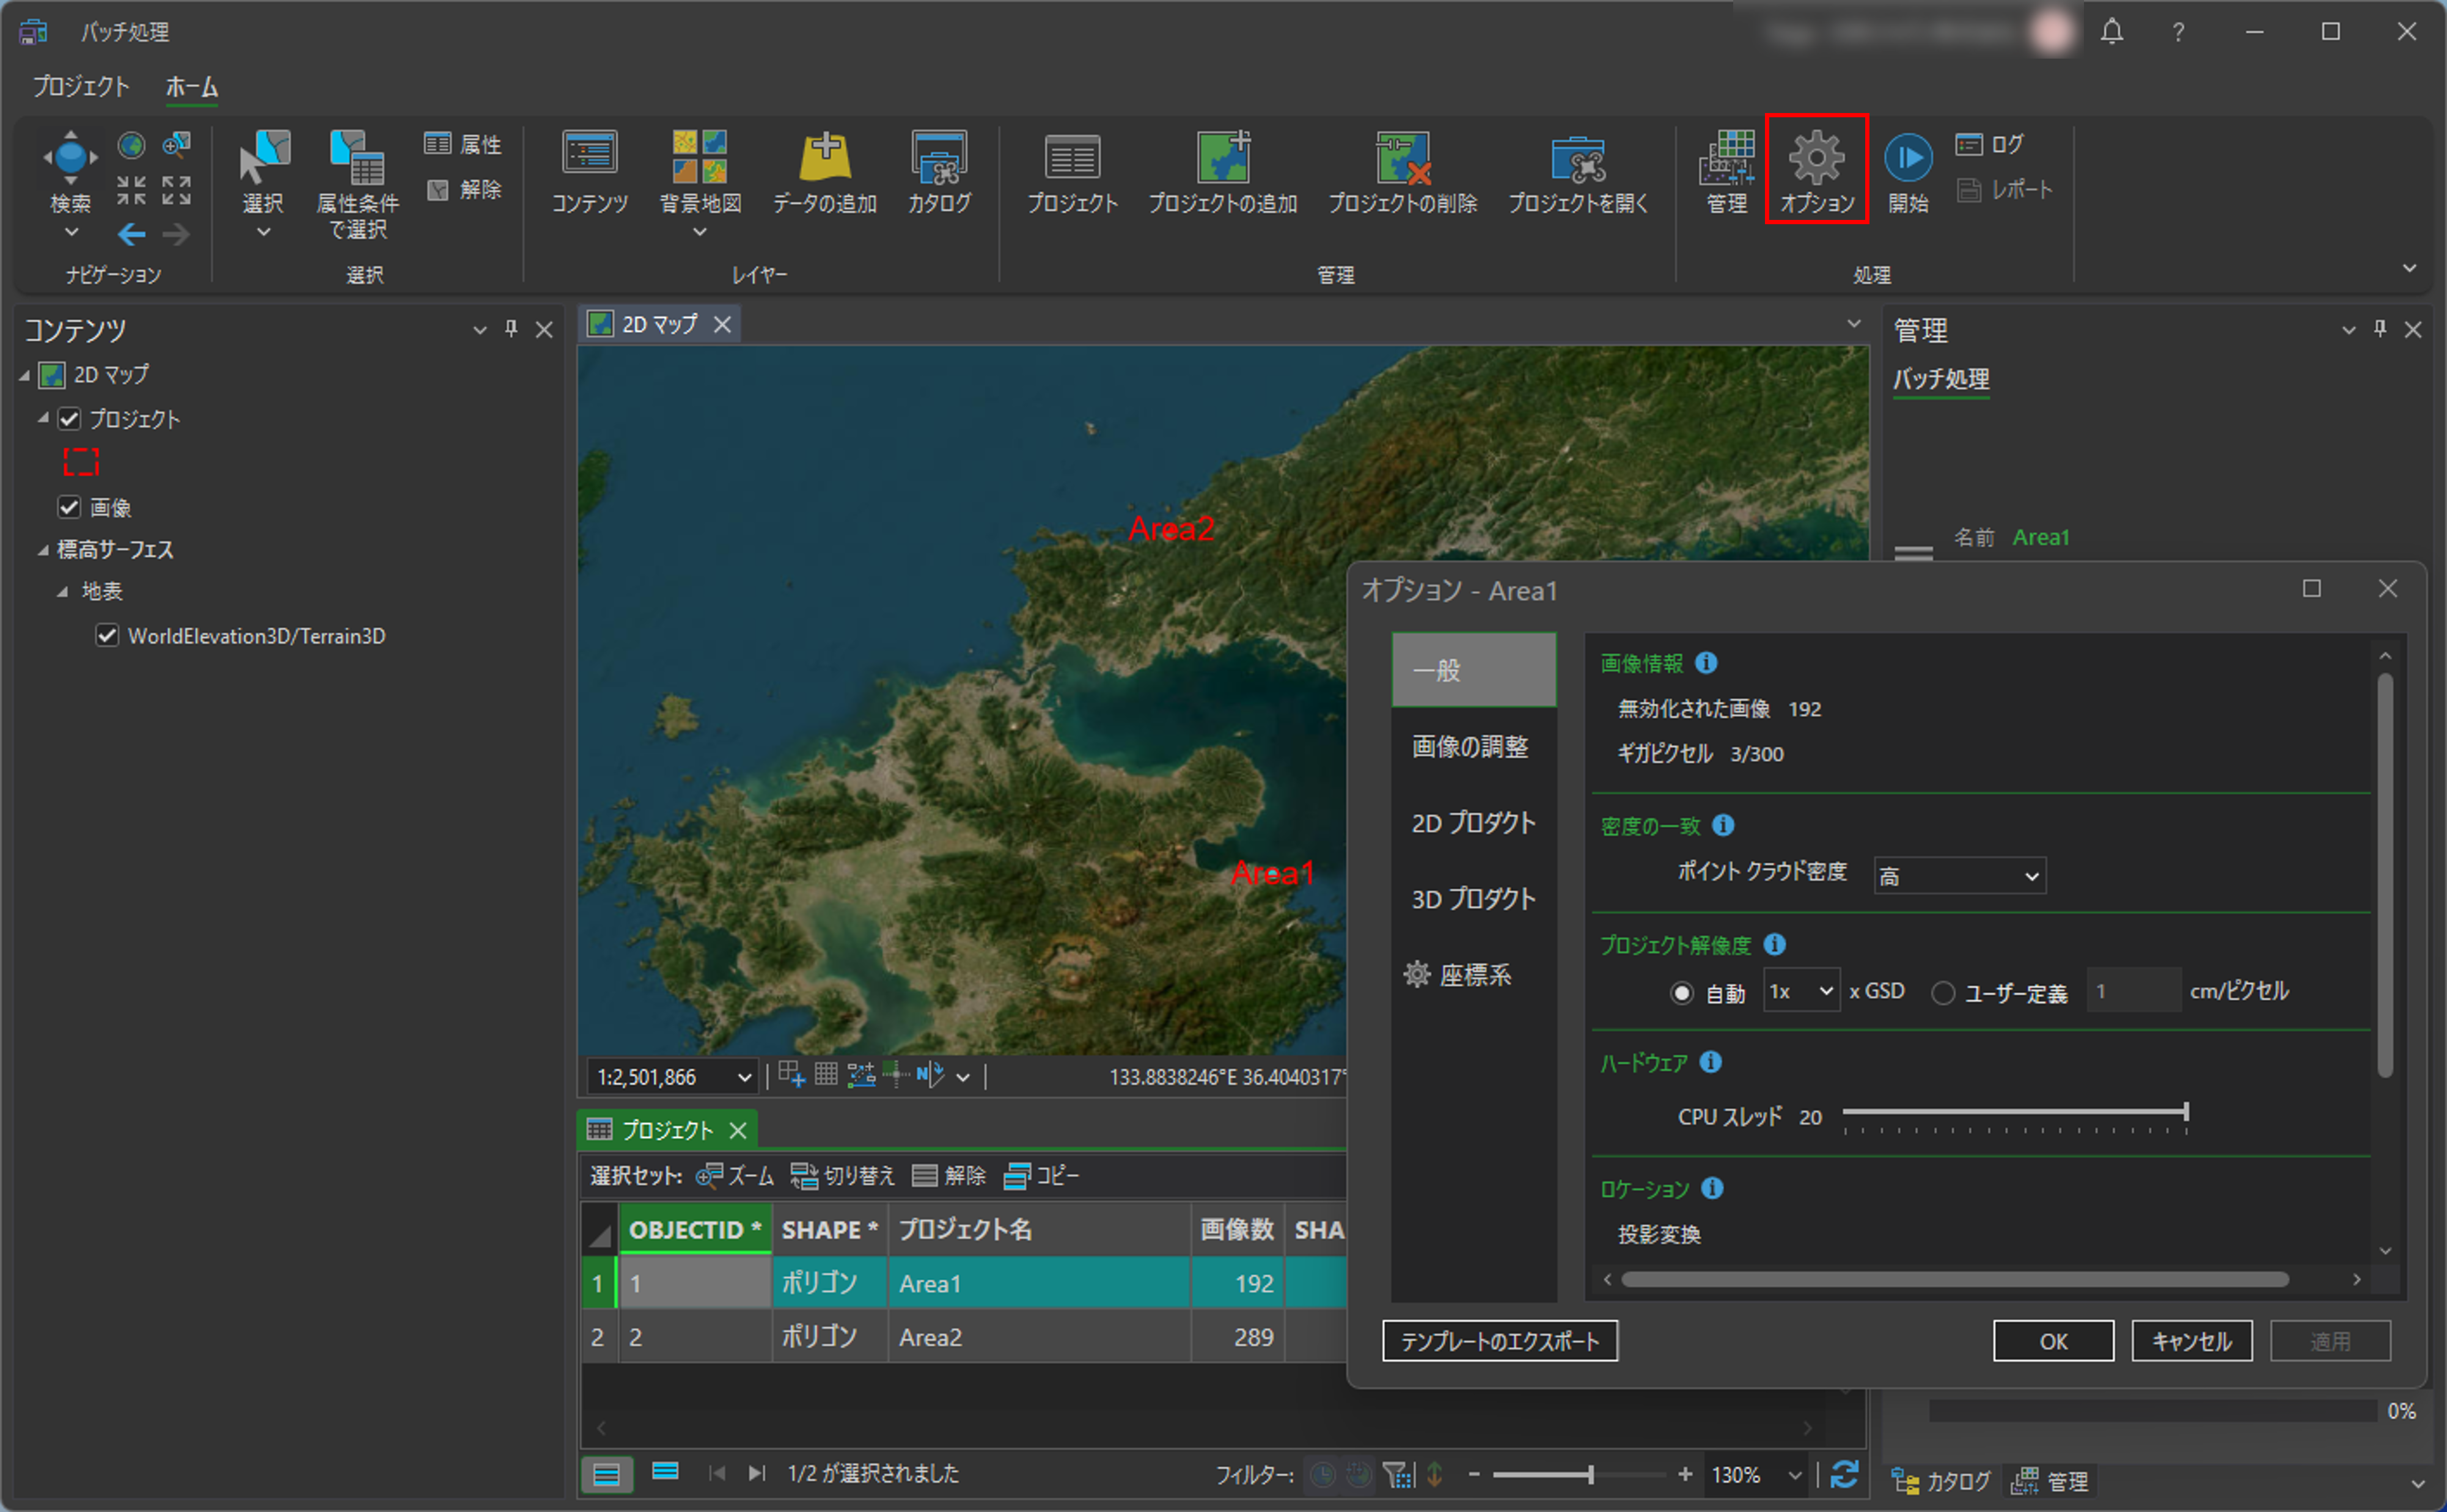Viewport: 2447px width, 1512px height.
Task: Open the プロジェクト ribbon menu tab
Action: (81, 87)
